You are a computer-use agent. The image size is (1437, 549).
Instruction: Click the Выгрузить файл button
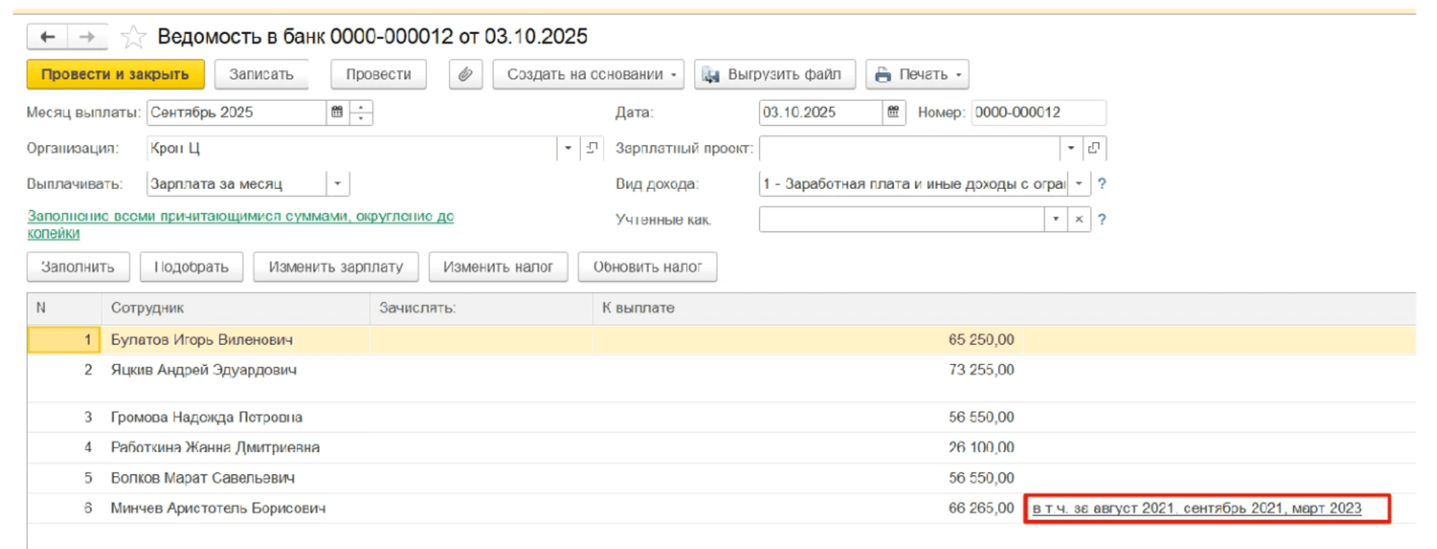(x=774, y=75)
